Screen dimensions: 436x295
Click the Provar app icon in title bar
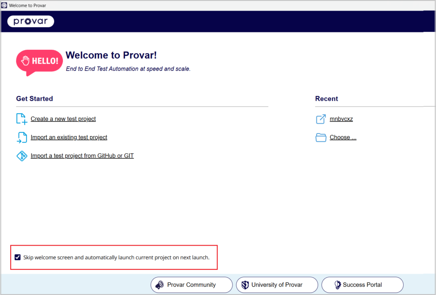[4, 5]
